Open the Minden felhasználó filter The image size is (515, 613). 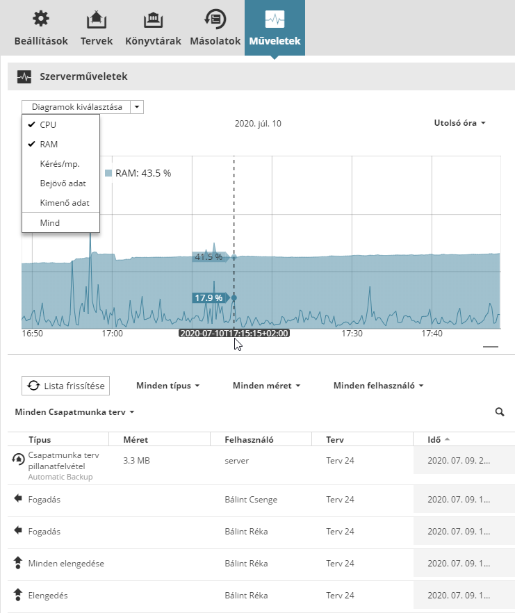click(378, 385)
